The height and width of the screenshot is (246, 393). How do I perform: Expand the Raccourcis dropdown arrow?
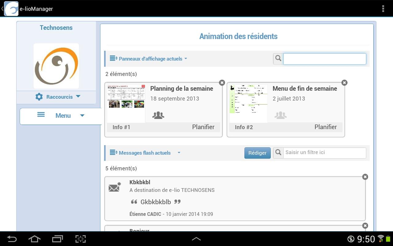(78, 96)
